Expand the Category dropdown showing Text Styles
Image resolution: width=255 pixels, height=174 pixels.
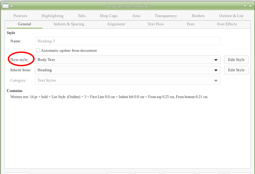[x=216, y=80]
